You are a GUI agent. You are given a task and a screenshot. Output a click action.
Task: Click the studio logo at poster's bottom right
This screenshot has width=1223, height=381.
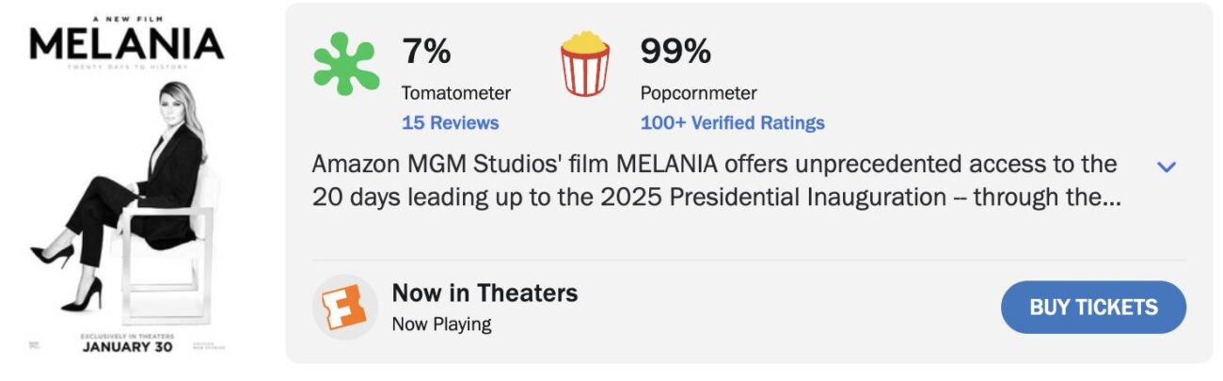click(x=204, y=345)
